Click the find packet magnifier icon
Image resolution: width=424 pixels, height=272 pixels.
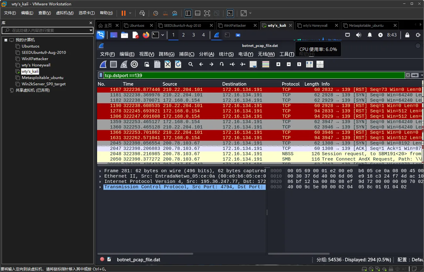point(191,64)
